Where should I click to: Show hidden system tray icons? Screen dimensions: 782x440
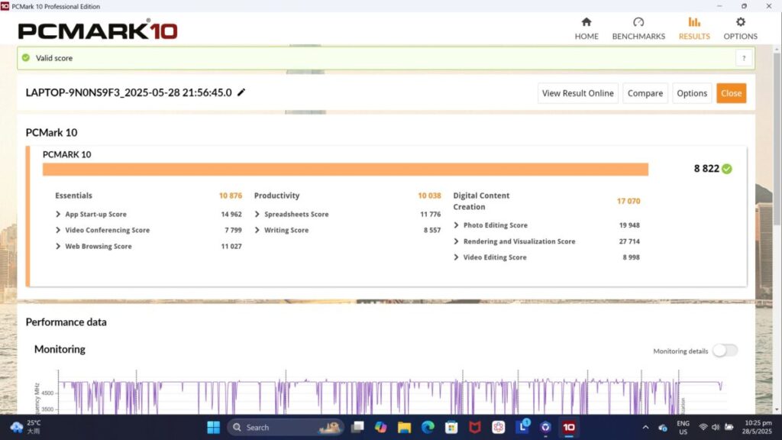click(645, 428)
